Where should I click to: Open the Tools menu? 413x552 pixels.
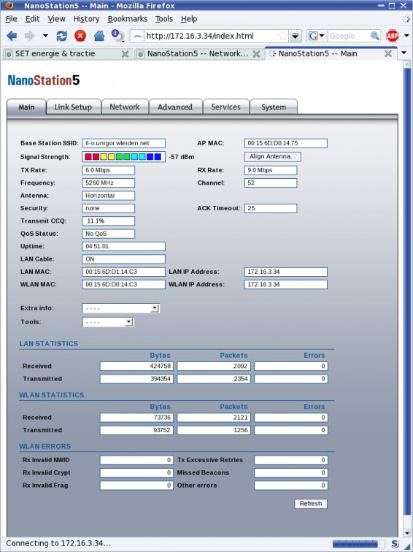pos(164,19)
